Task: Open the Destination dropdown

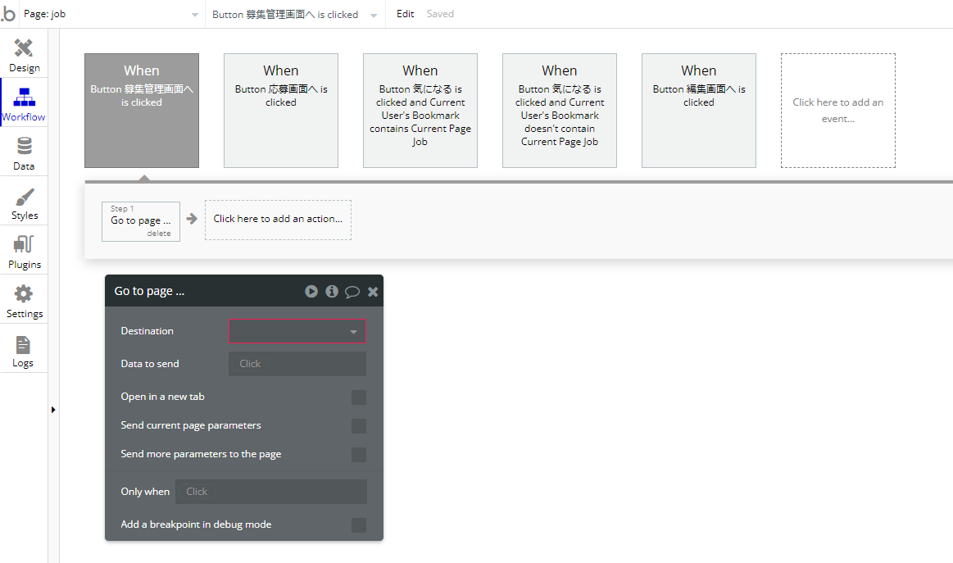Action: point(297,331)
